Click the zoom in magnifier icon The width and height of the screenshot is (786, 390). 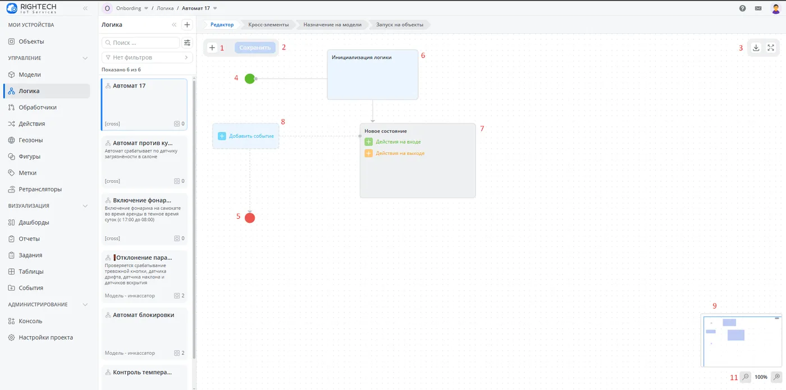click(777, 377)
